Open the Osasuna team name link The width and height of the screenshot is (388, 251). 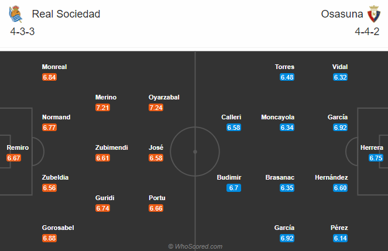pyautogui.click(x=342, y=14)
